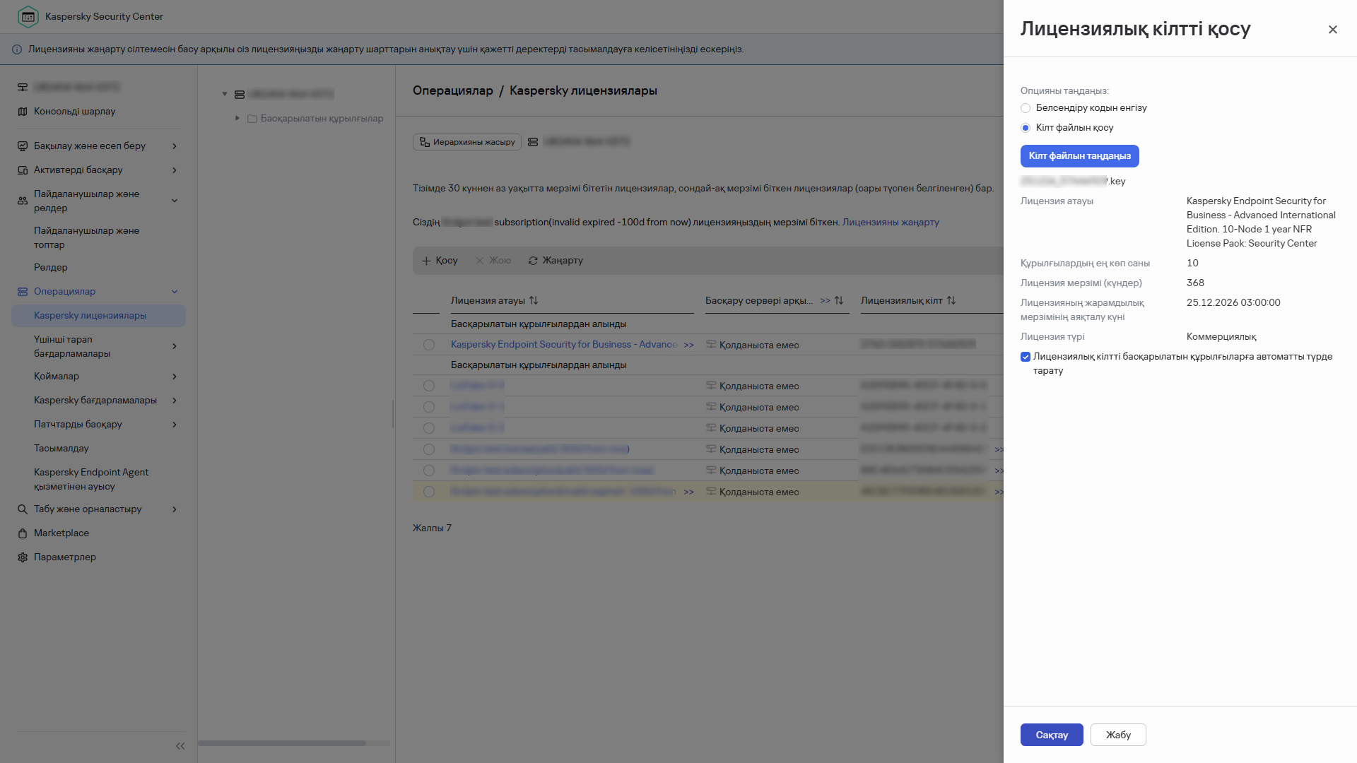This screenshot has height=763, width=1357.
Task: Expand Қоймалар submenu chevron
Action: tap(175, 377)
